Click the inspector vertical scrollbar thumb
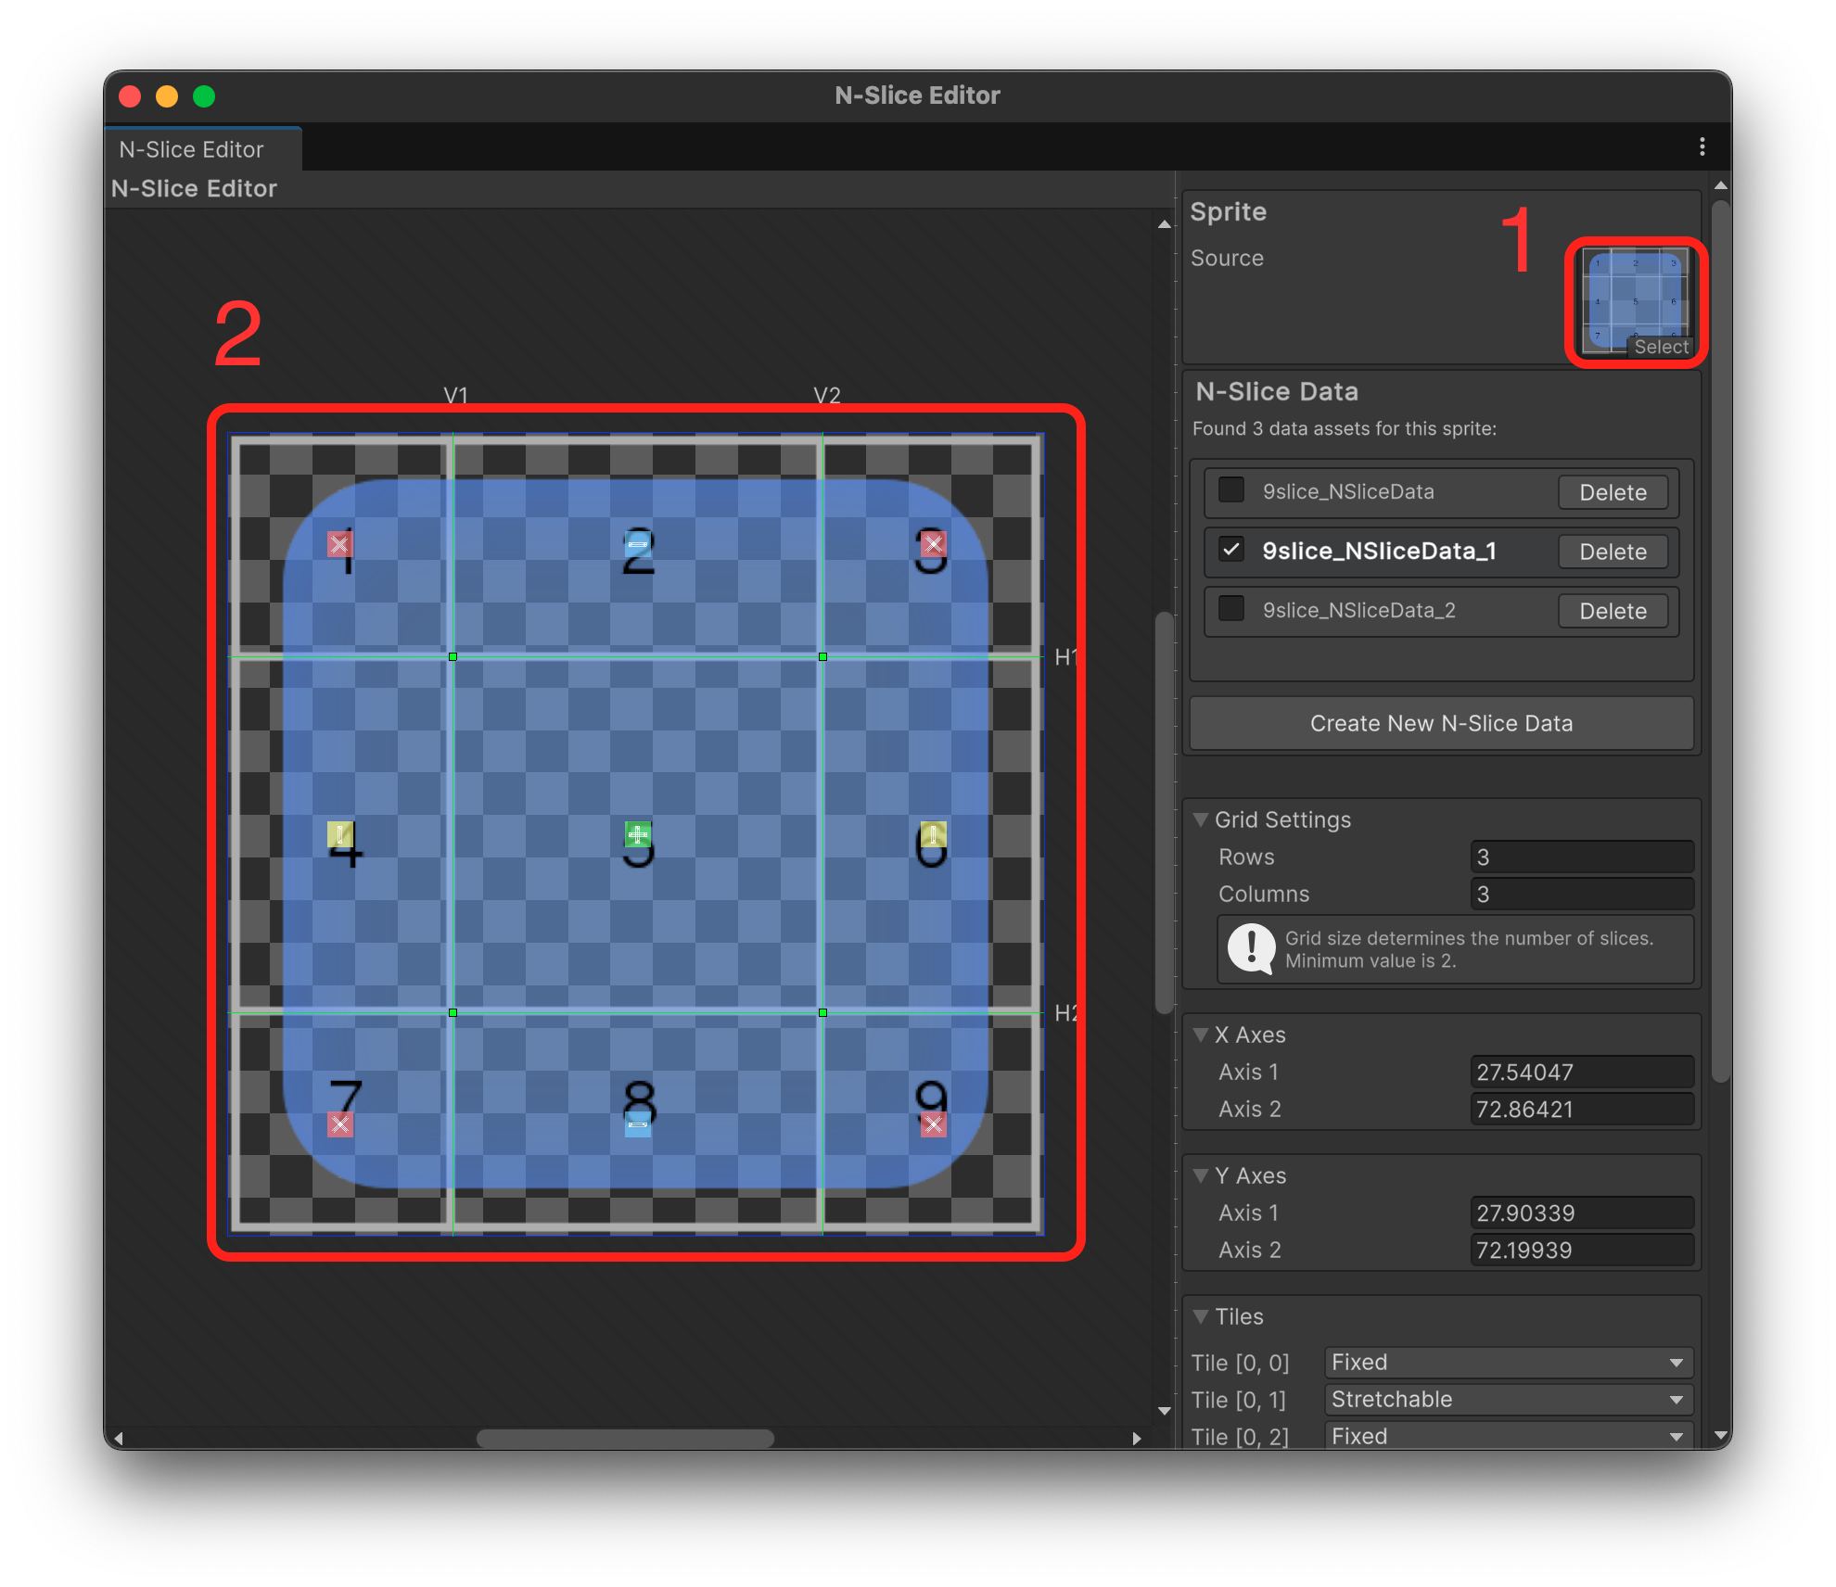The image size is (1836, 1587). [1720, 641]
